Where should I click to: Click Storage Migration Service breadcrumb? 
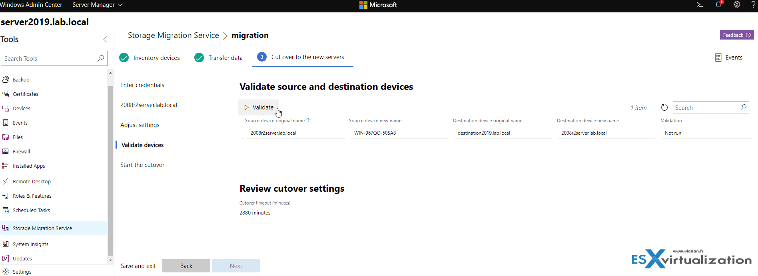pos(174,35)
